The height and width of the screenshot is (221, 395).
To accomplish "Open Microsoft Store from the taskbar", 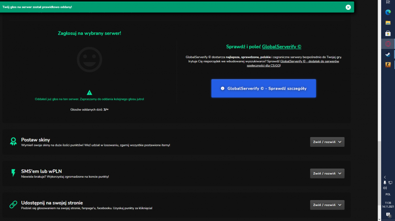I will point(388,33).
